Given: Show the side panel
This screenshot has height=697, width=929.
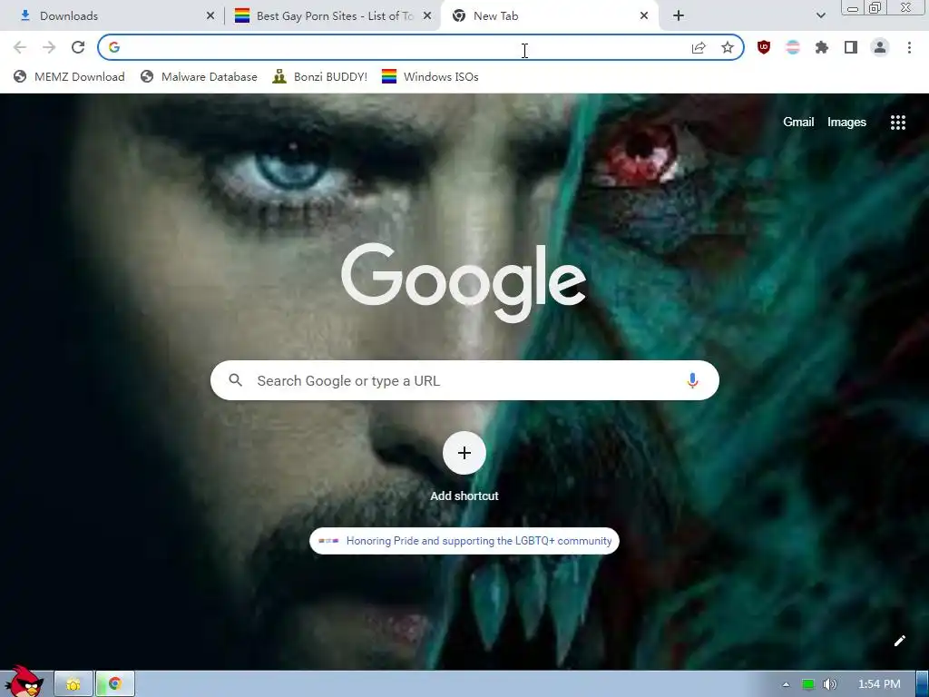Looking at the screenshot, I should [x=851, y=47].
